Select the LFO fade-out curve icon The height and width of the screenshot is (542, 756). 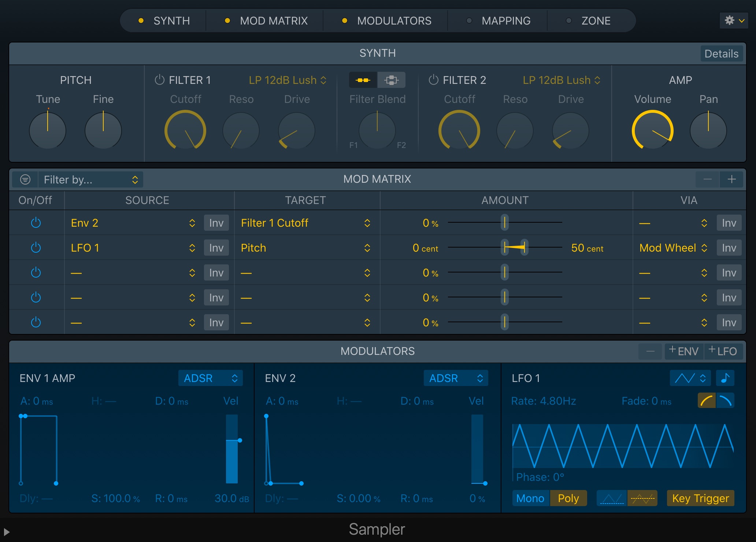725,401
